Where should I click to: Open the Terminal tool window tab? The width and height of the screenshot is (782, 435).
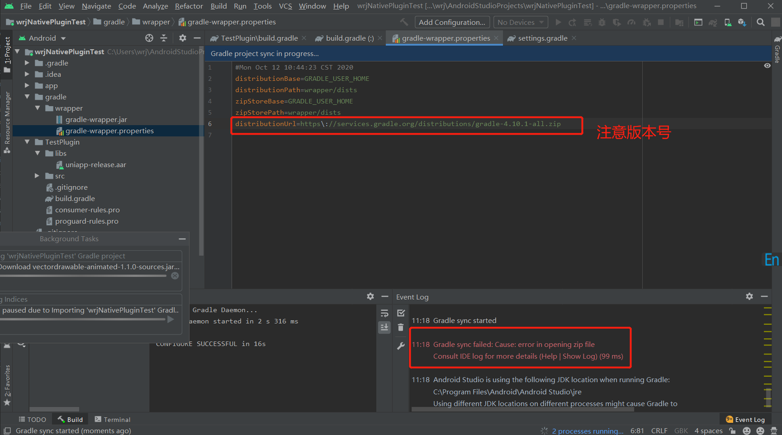click(x=113, y=419)
